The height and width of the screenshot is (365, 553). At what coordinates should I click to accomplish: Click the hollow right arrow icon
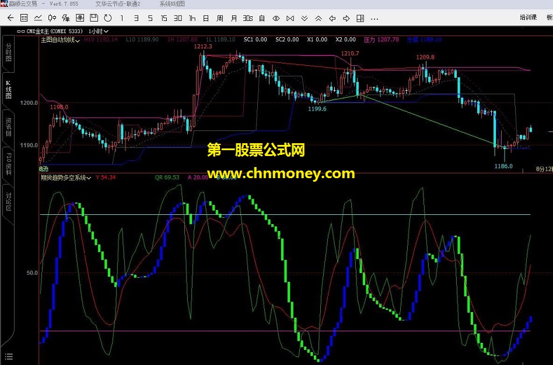[346, 18]
